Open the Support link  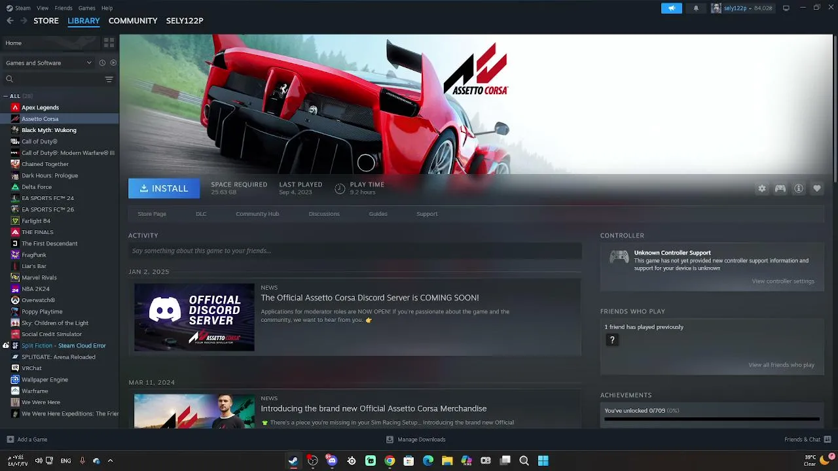tap(427, 214)
